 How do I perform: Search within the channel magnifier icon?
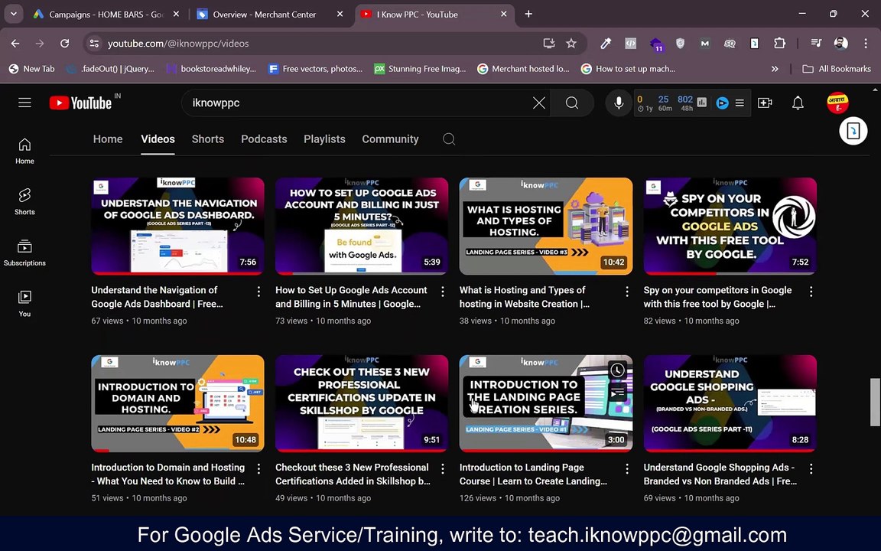449,139
